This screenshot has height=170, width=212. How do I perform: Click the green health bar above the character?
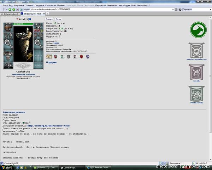(x=23, y=24)
